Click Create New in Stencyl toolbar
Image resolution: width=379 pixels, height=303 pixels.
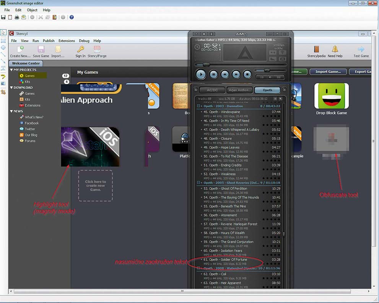[x=20, y=52]
